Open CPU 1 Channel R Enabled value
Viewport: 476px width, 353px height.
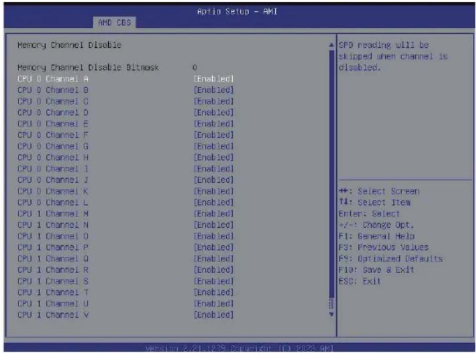214,270
